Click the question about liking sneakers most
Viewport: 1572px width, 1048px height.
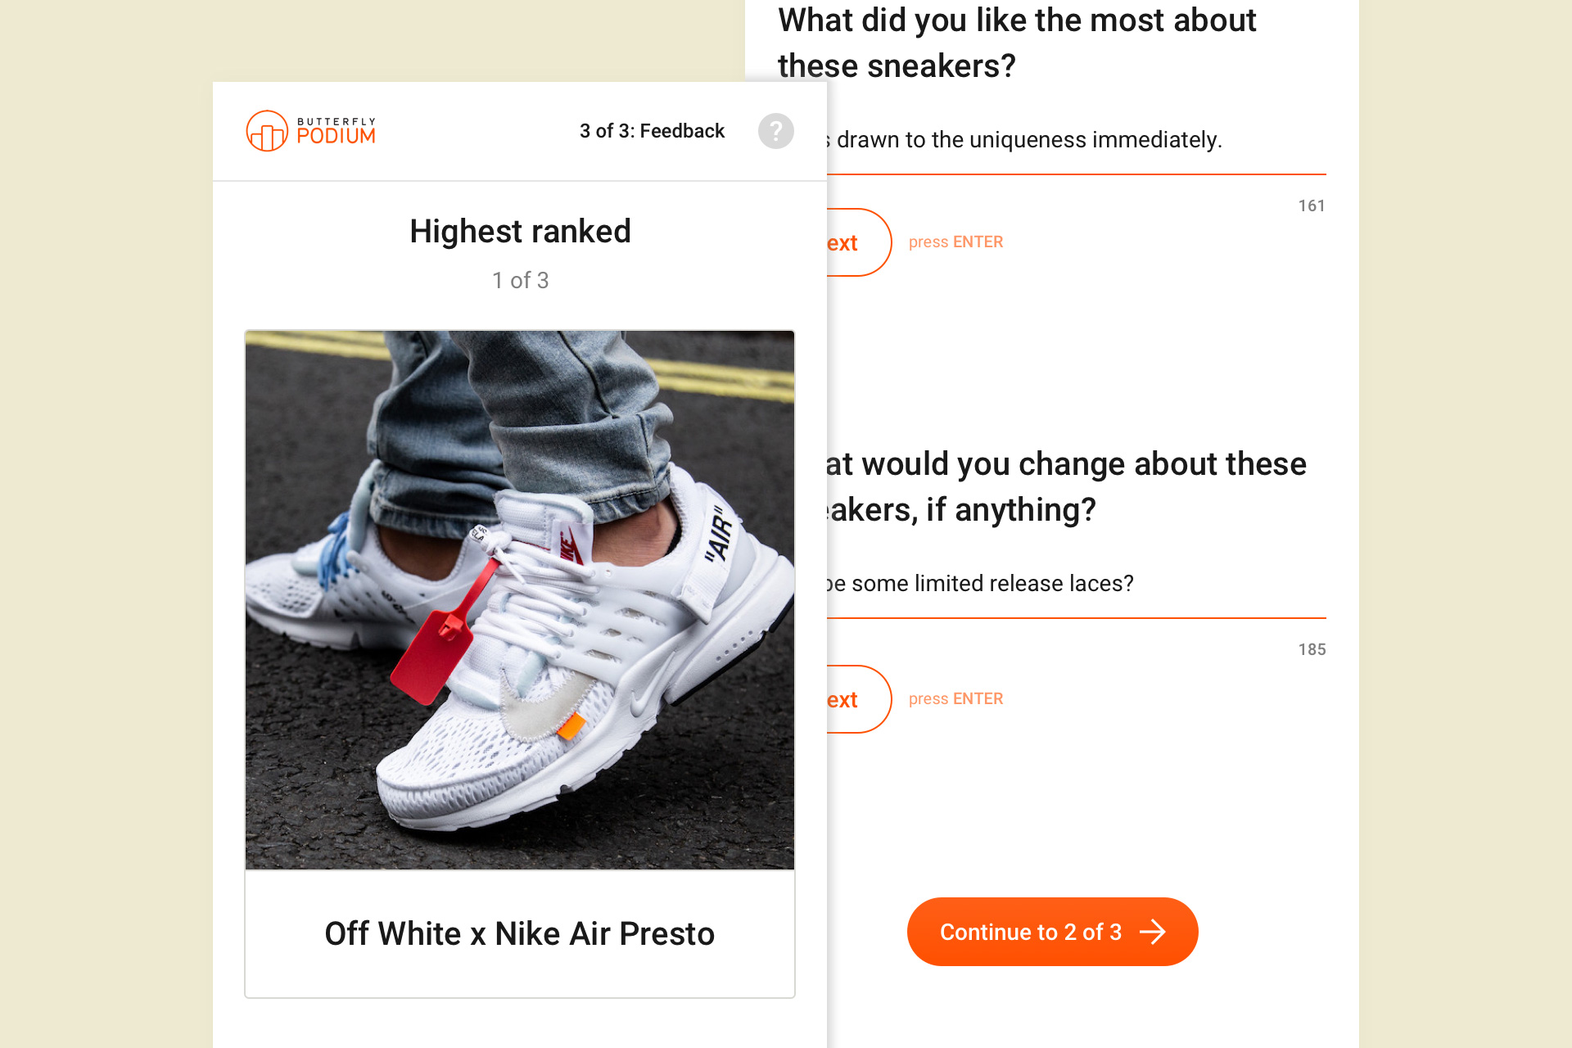(1017, 43)
